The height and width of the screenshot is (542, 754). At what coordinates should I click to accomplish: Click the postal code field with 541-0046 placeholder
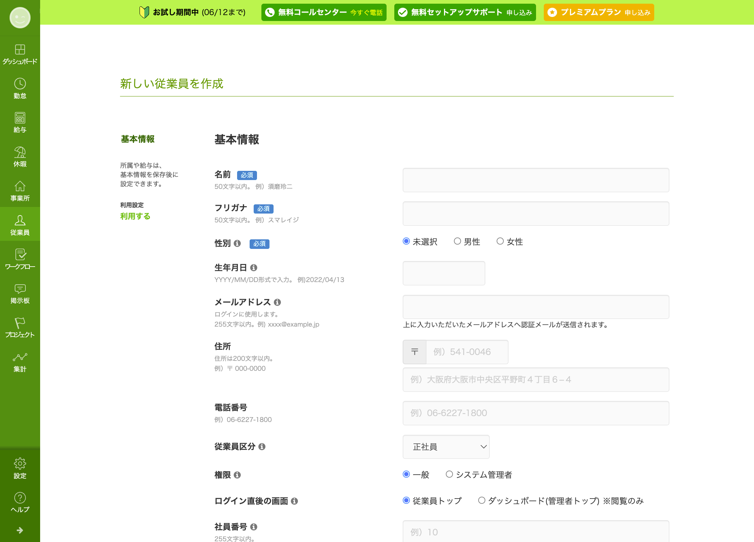(x=467, y=352)
